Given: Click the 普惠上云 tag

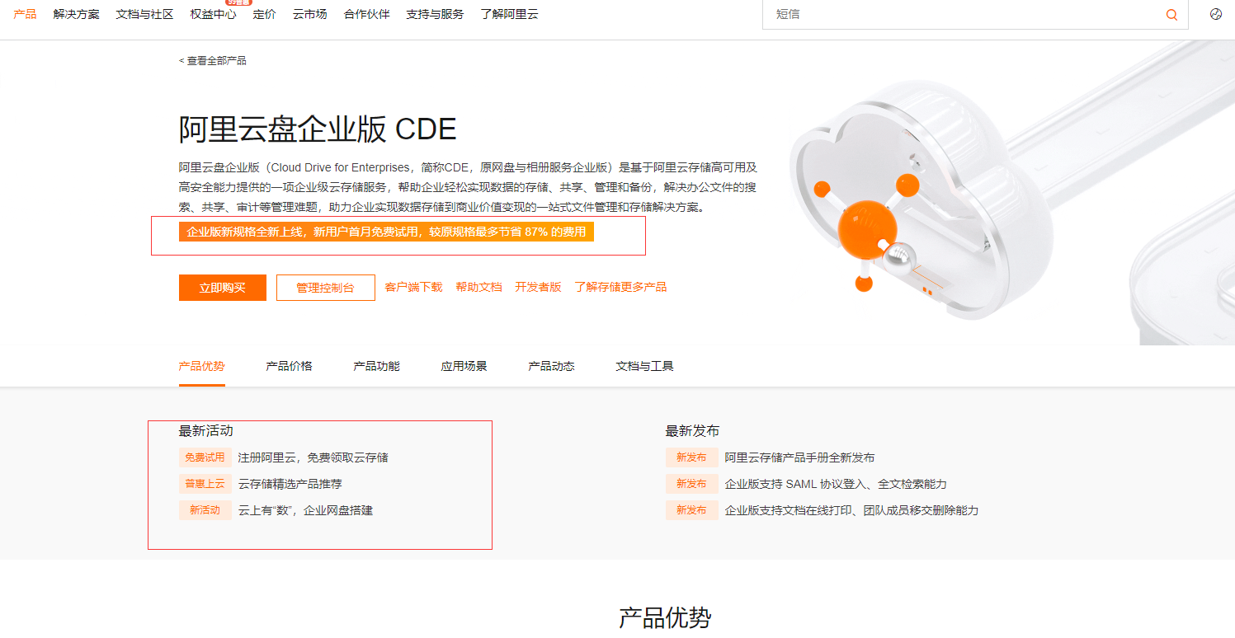Looking at the screenshot, I should (205, 484).
